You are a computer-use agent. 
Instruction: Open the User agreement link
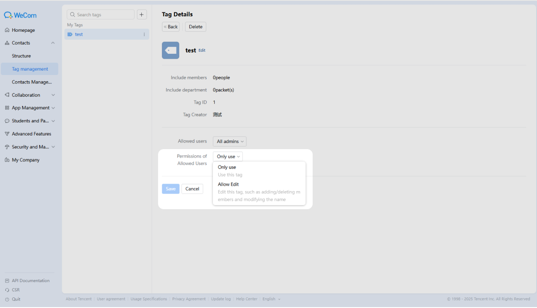point(111,299)
